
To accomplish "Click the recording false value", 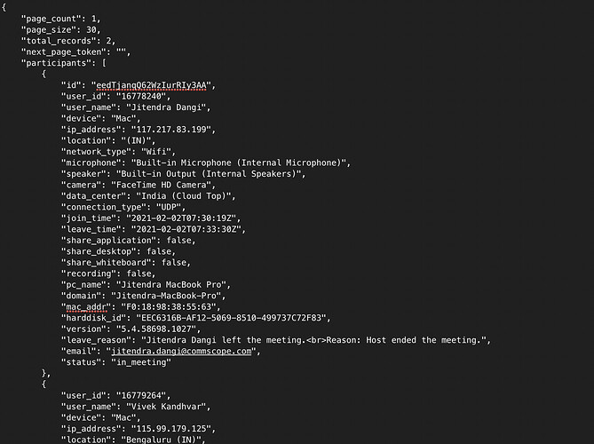I will [139, 274].
